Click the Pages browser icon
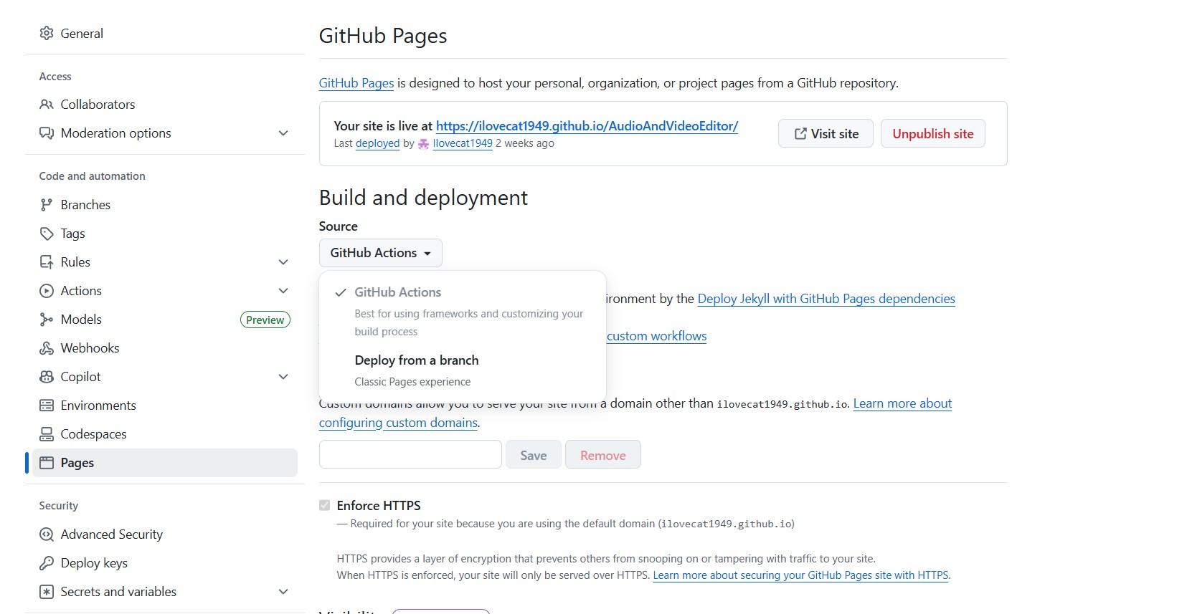1187x614 pixels. coord(47,463)
